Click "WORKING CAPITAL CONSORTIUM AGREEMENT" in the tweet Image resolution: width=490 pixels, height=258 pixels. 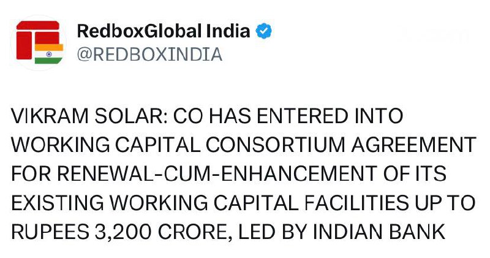(x=244, y=146)
